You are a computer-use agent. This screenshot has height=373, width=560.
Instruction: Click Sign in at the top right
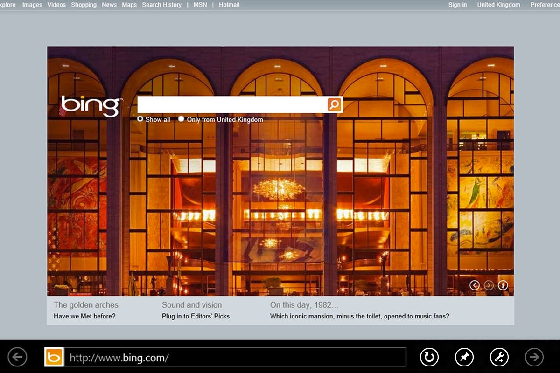point(457,5)
